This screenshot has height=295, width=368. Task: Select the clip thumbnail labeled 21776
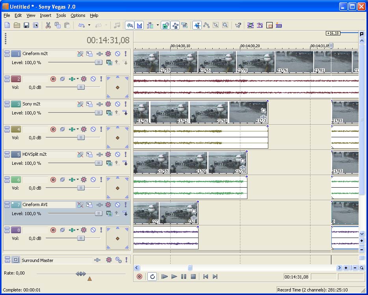pyautogui.click(x=294, y=62)
